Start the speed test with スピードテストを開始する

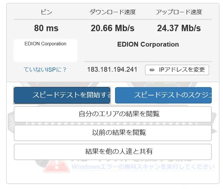pyautogui.click(x=62, y=95)
